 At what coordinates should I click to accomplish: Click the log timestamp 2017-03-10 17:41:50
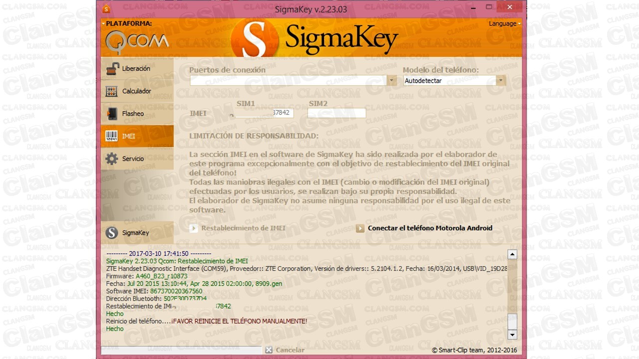pyautogui.click(x=158, y=254)
